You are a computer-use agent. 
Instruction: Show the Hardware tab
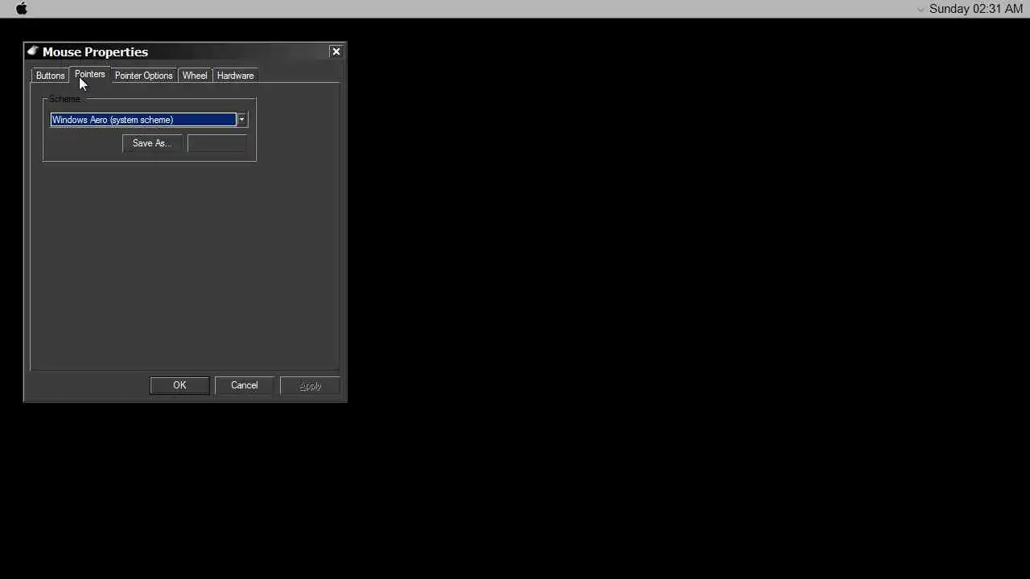(x=235, y=76)
